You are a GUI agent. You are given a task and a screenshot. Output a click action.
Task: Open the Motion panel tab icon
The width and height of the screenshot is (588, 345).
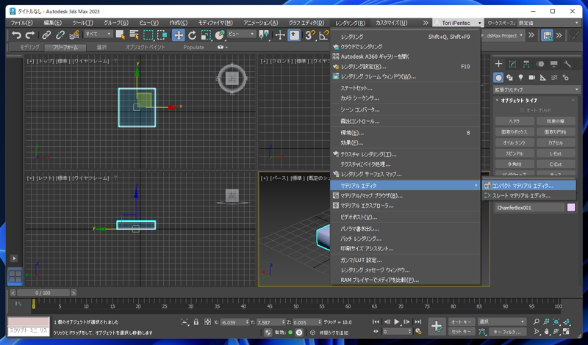tap(540, 64)
